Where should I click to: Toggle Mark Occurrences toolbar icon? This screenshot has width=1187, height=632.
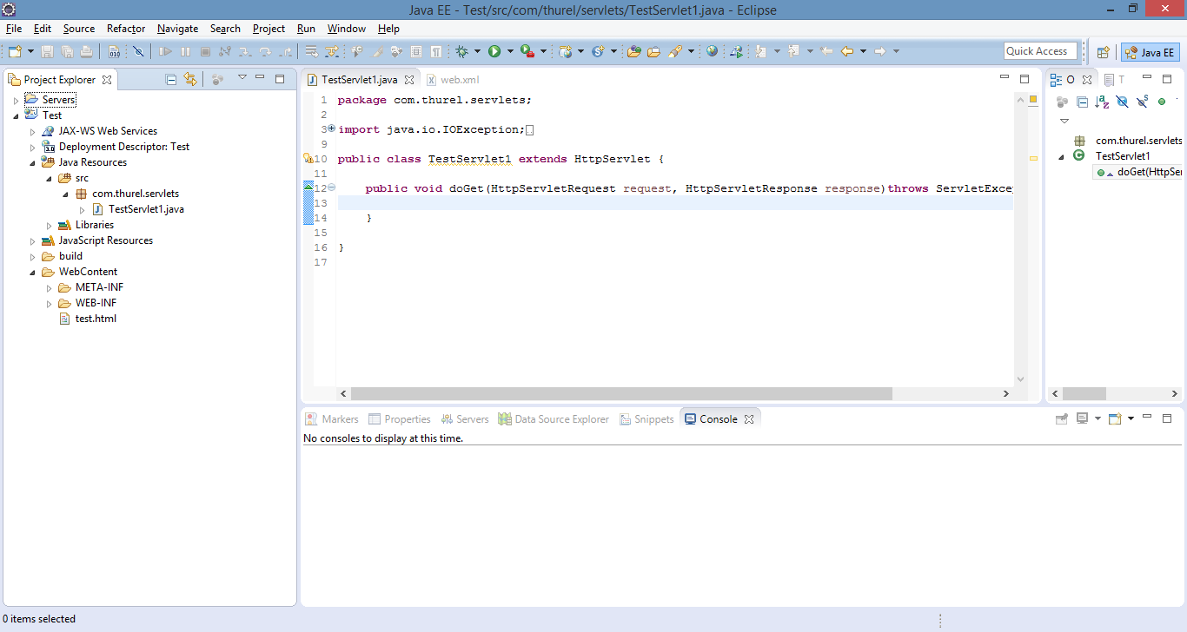click(x=377, y=52)
